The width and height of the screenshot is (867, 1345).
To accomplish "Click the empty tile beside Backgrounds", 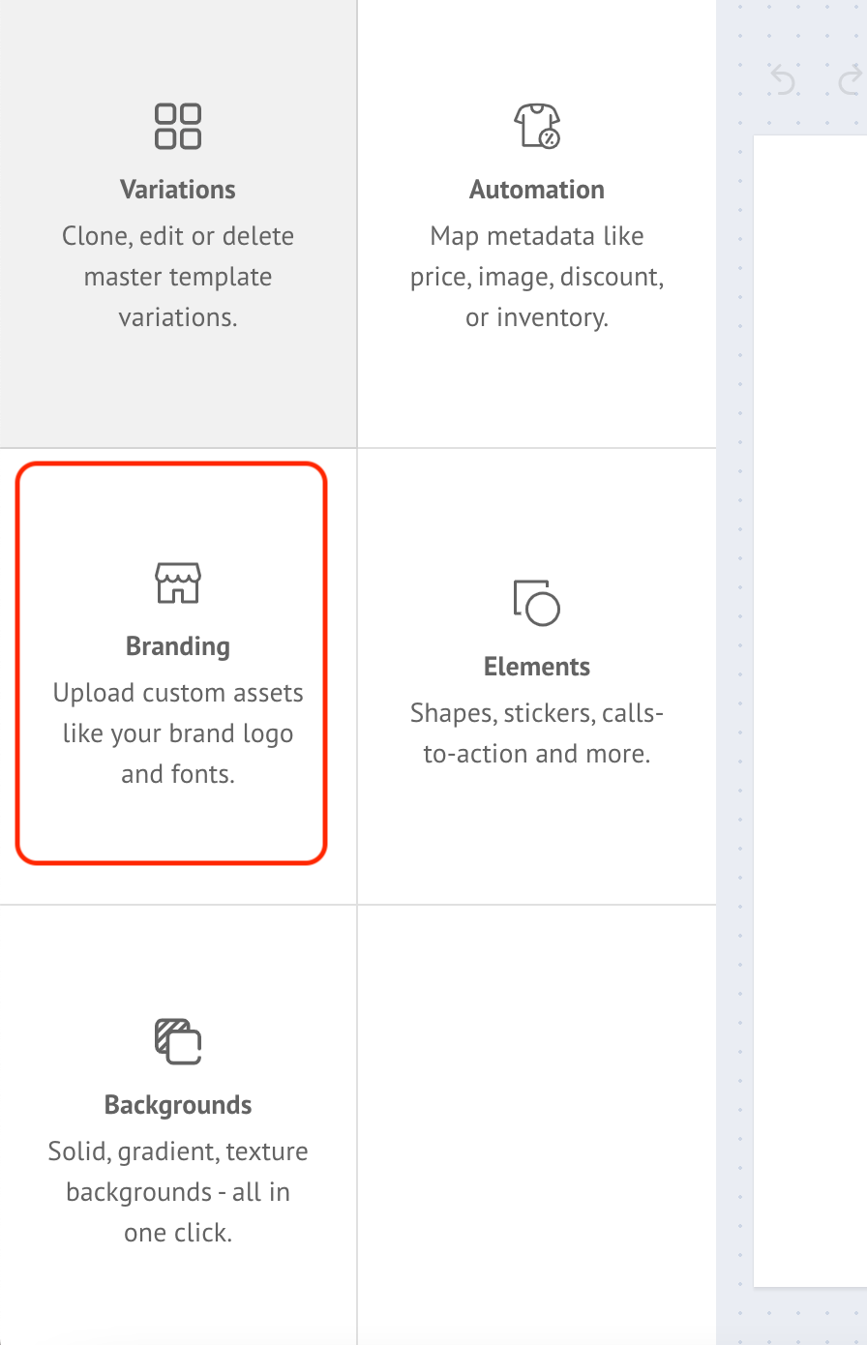I will tap(537, 1122).
